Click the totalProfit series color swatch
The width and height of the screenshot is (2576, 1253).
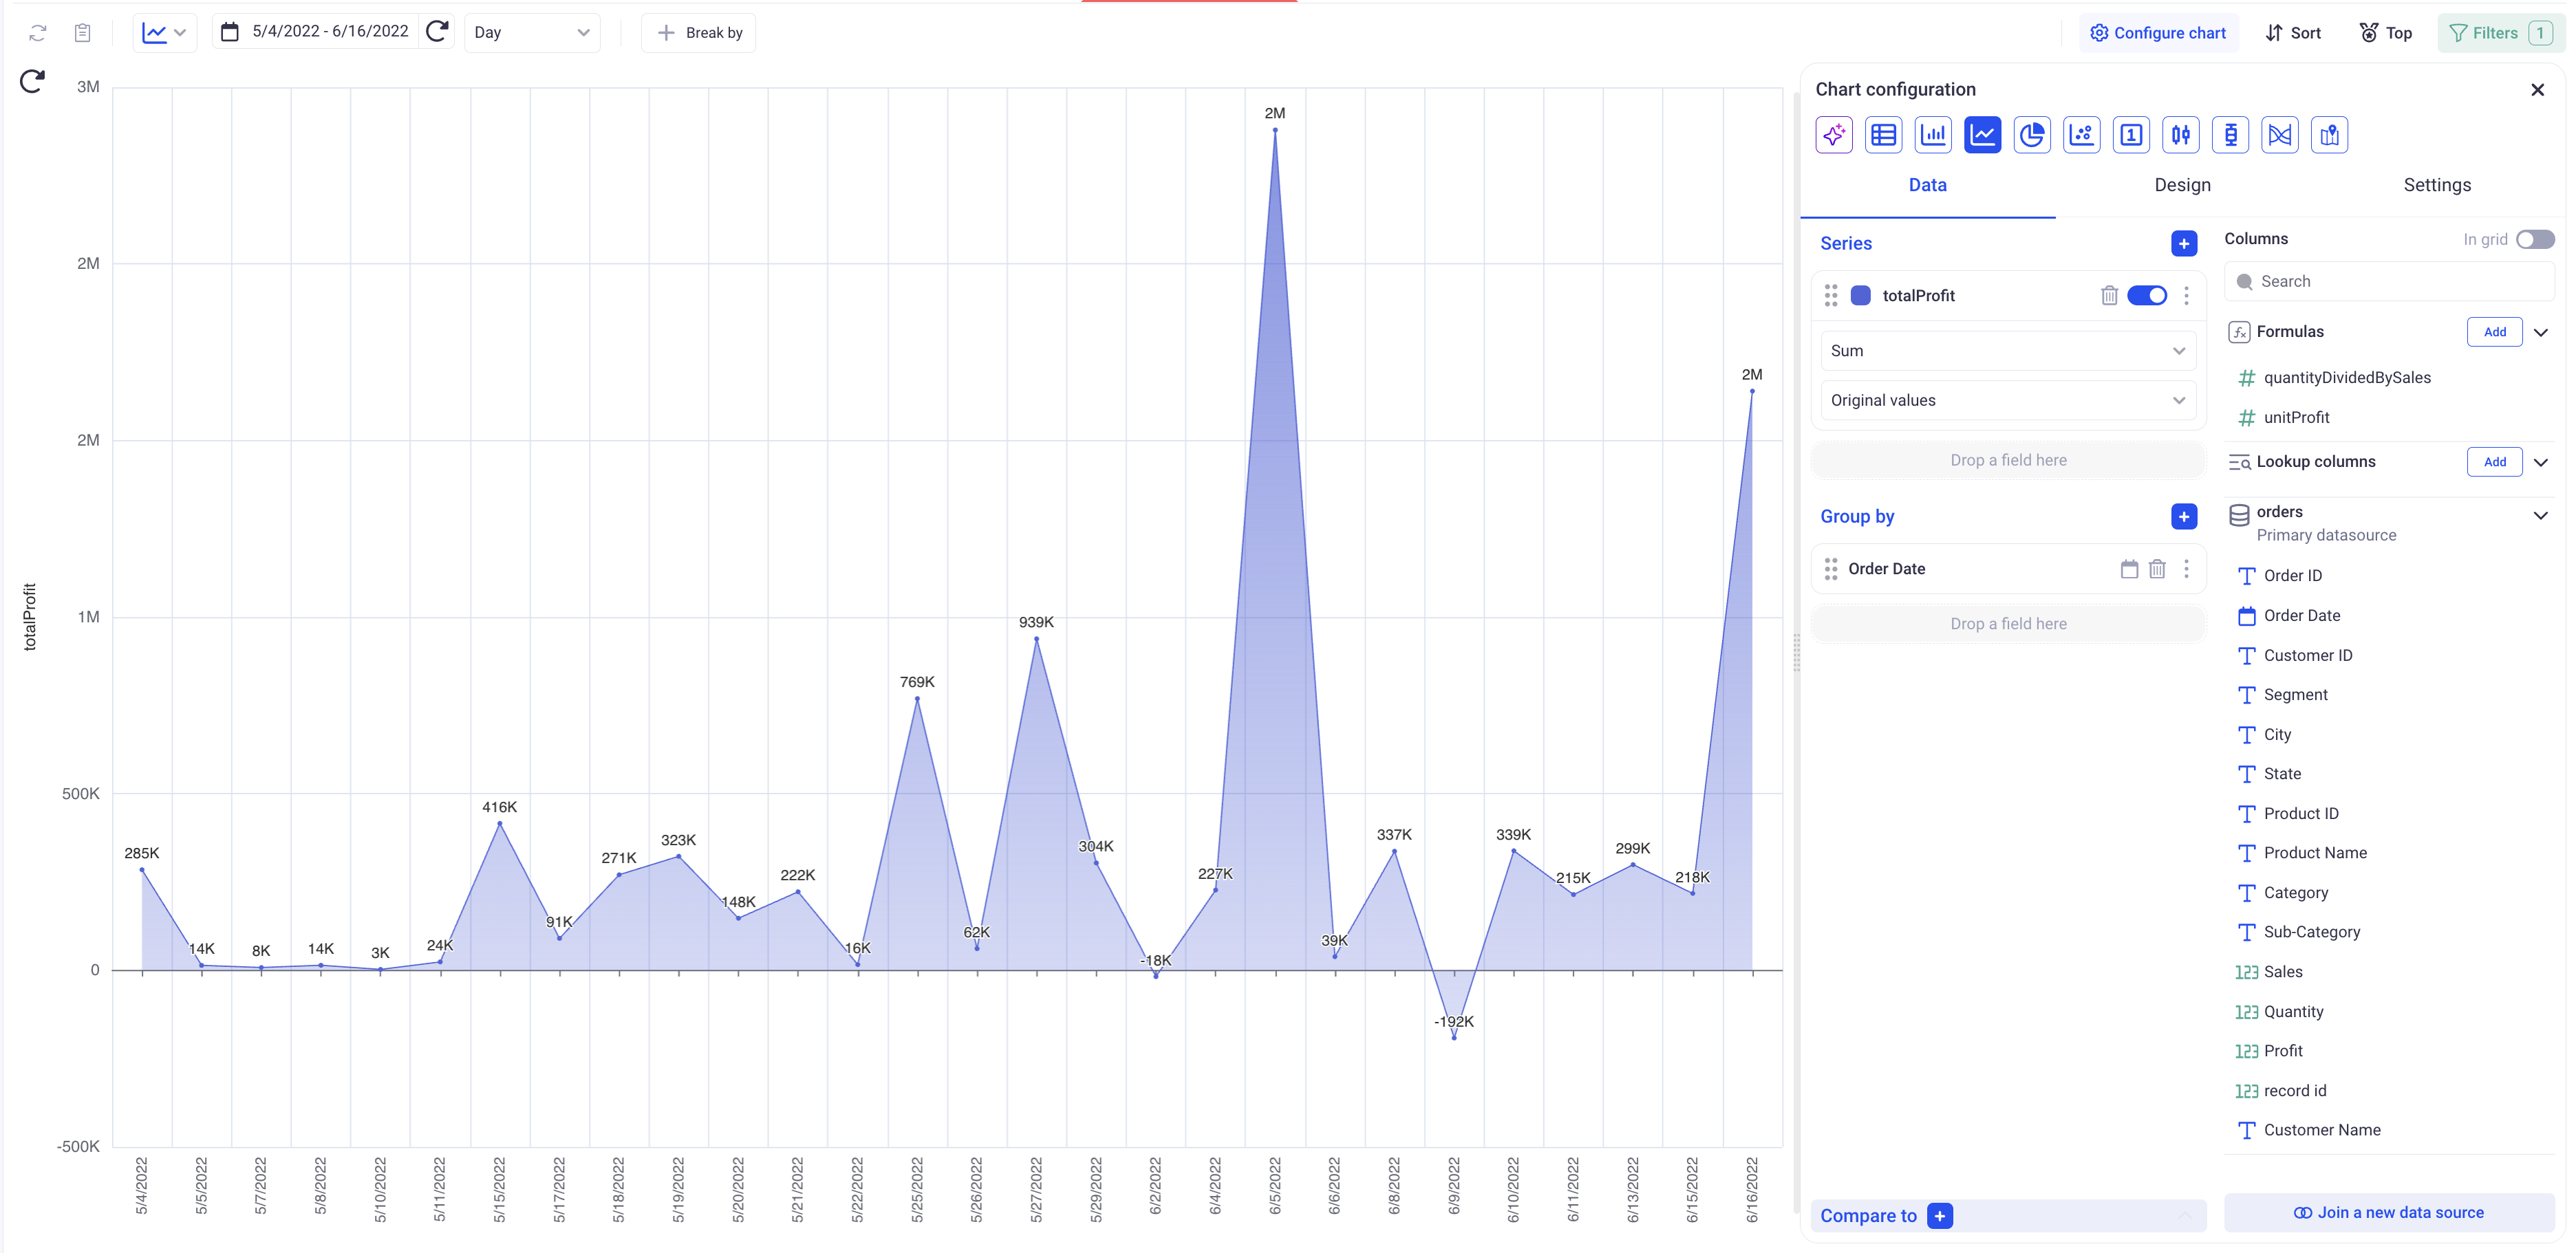point(1860,295)
